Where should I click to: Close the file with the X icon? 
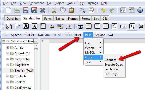(43, 10)
